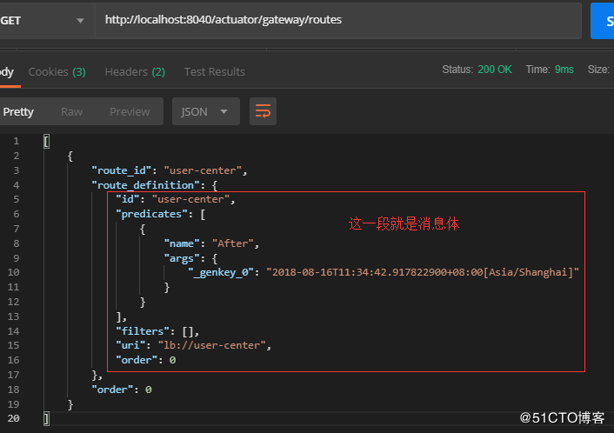The image size is (614, 433).
Task: Click the request URL field
Action: pos(338,20)
